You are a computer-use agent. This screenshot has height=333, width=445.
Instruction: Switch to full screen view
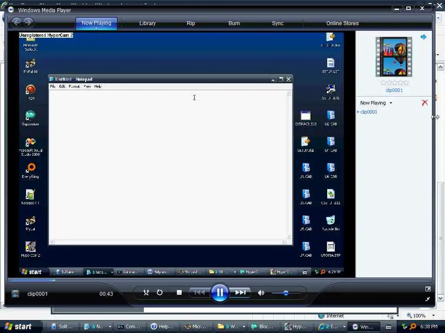tap(428, 289)
